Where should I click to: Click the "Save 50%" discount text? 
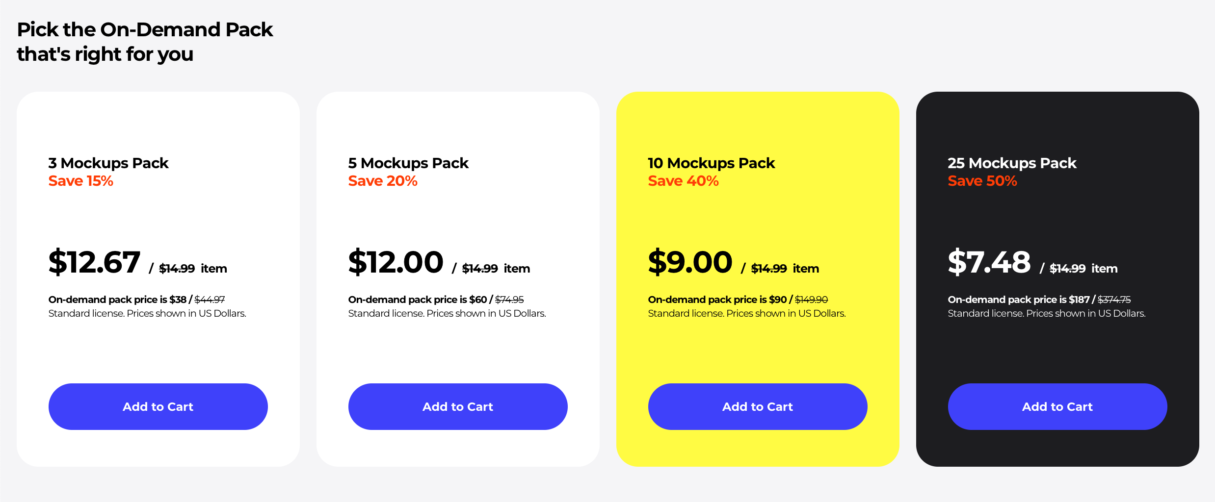(x=982, y=181)
